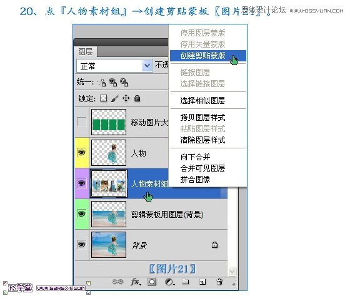
Task: Select 拷贝图层样式 menu entry
Action: click(x=202, y=118)
